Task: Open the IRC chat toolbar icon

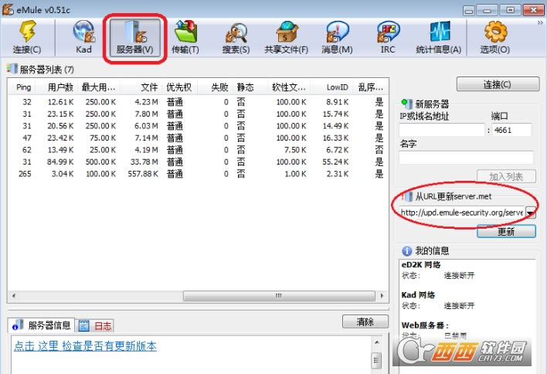Action: click(388, 37)
